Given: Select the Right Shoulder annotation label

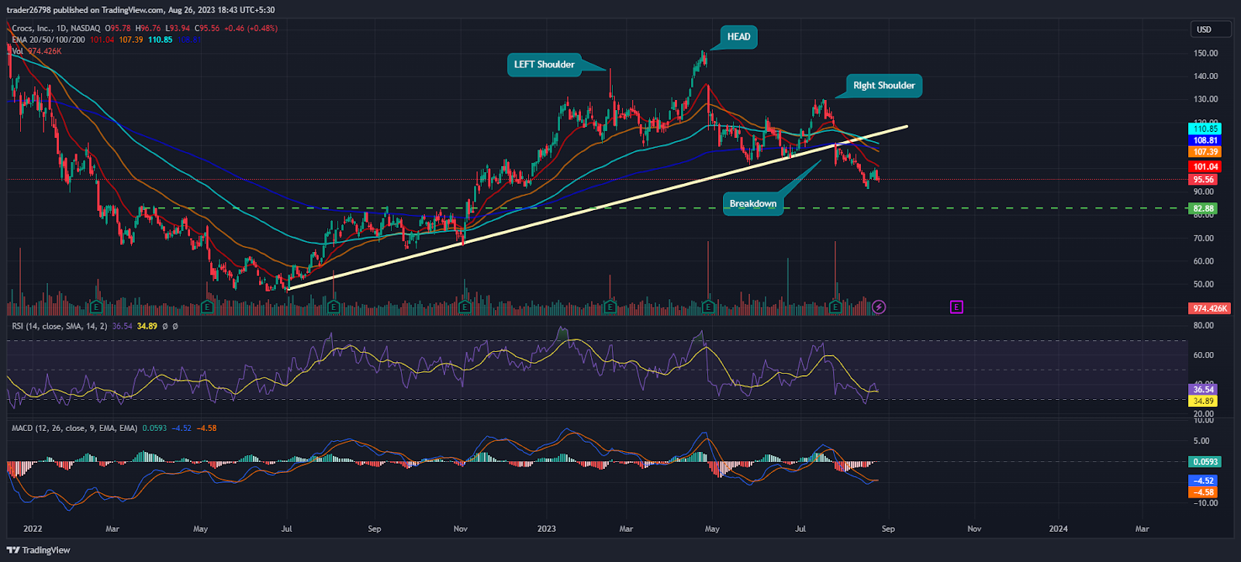Looking at the screenshot, I should click(x=884, y=86).
